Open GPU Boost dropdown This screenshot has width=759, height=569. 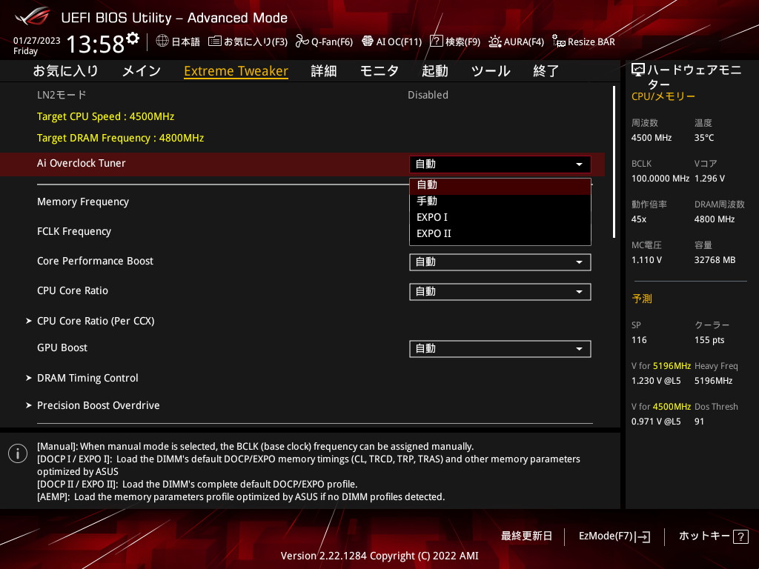[x=500, y=349]
